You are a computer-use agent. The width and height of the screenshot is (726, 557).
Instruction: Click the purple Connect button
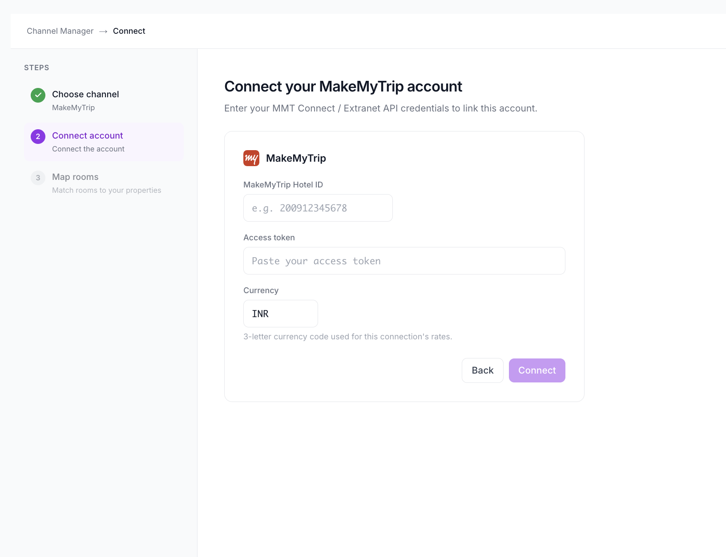(x=537, y=370)
